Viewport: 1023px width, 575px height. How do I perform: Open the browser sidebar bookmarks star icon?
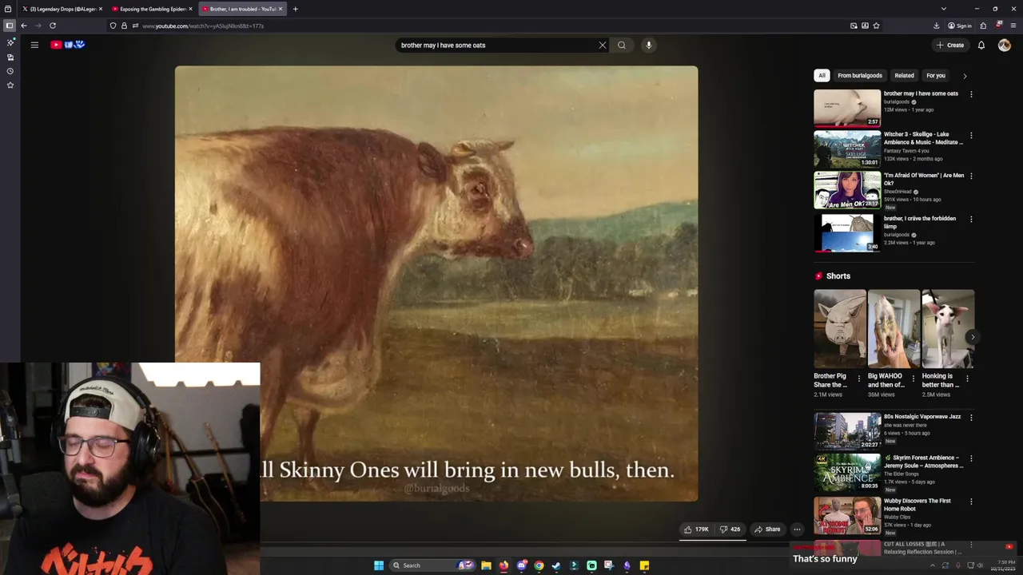[x=10, y=85]
